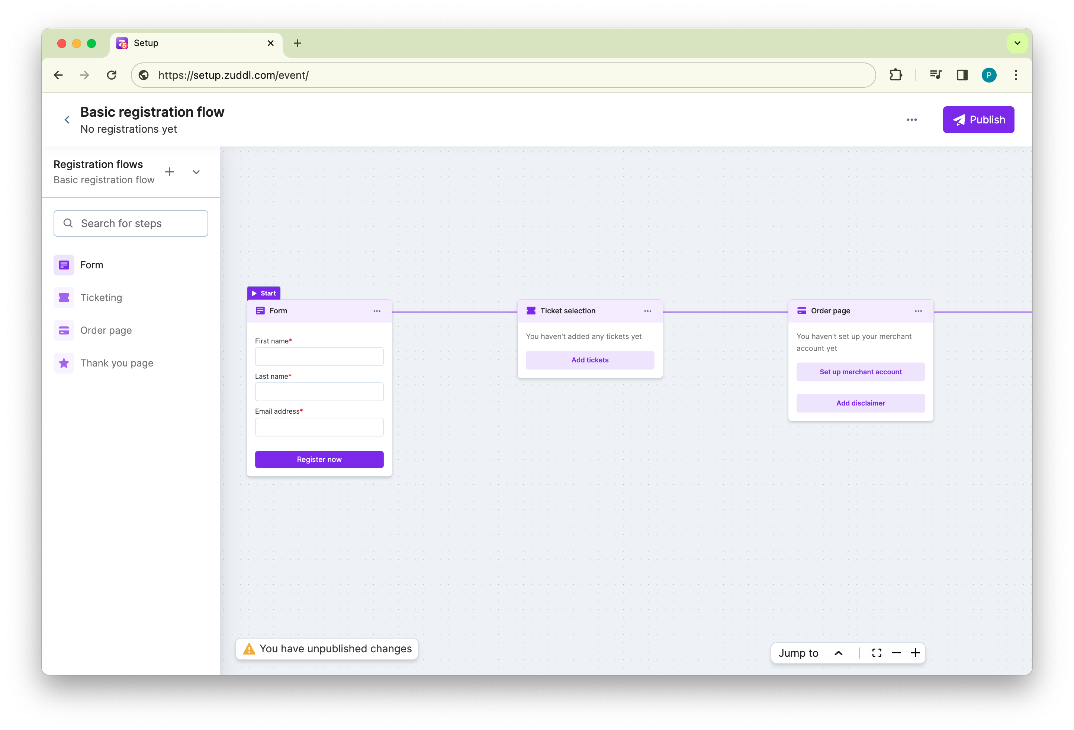Click the Publish button
Image resolution: width=1074 pixels, height=730 pixels.
978,120
